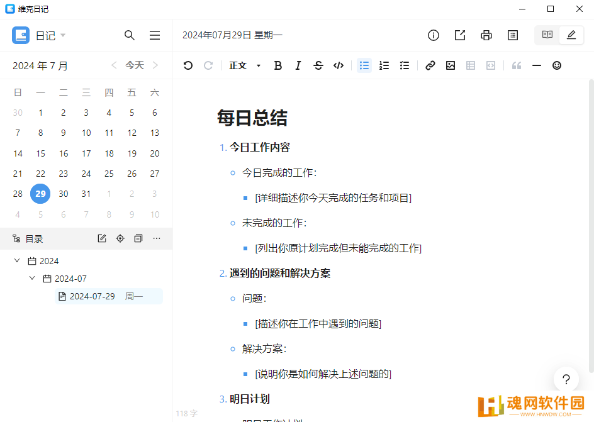Go to the next month
The width and height of the screenshot is (594, 422).
click(155, 65)
